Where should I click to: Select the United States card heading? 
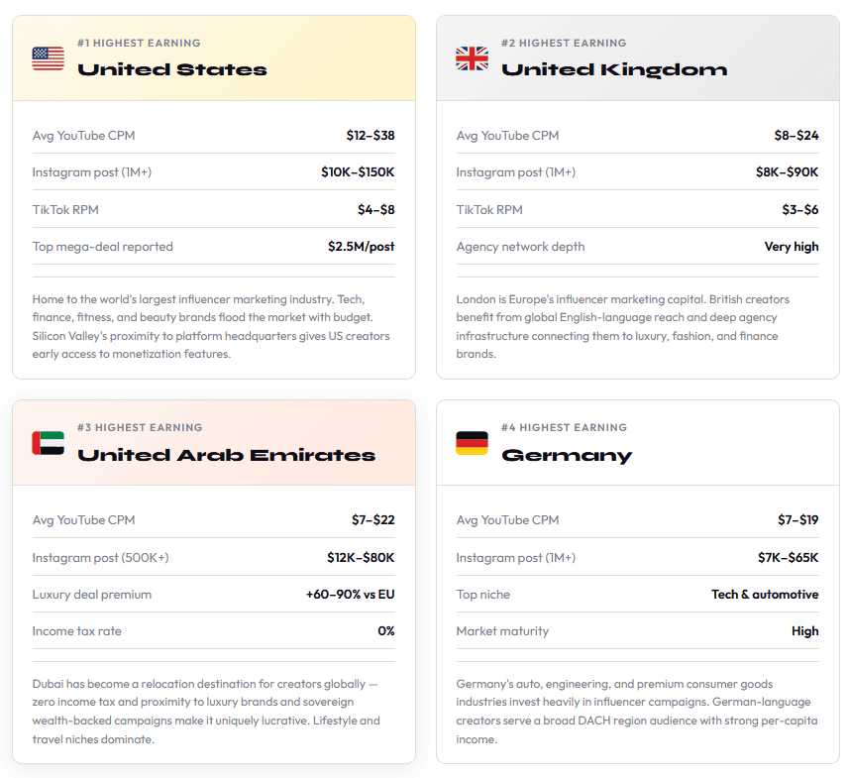coord(172,69)
